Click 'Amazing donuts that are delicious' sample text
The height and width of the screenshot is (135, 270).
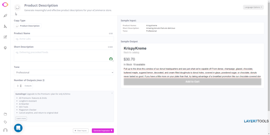click(x=161, y=28)
